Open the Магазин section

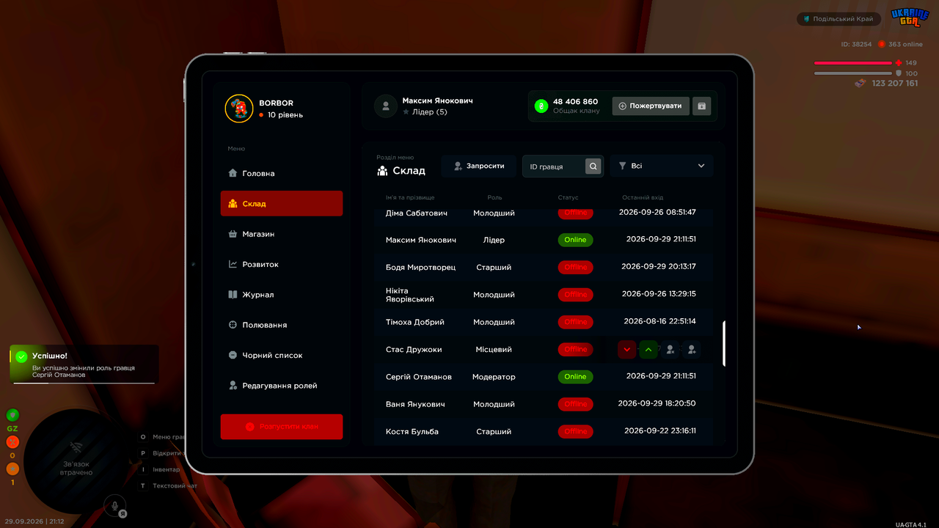282,234
